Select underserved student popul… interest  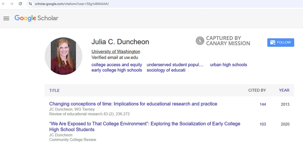click(175, 65)
